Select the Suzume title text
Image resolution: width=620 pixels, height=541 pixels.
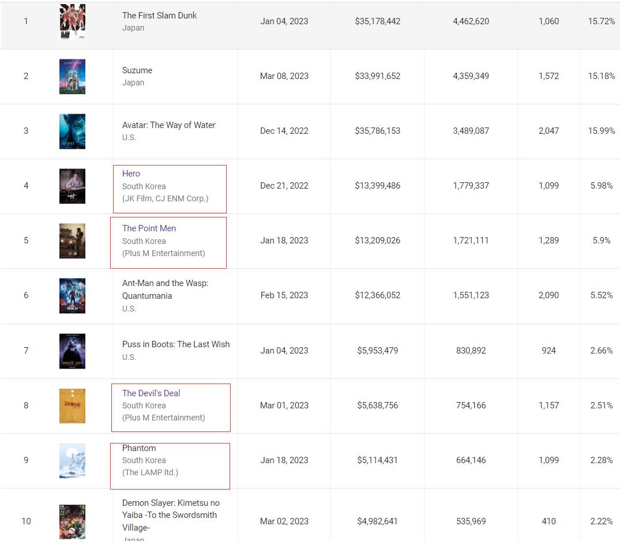click(137, 70)
